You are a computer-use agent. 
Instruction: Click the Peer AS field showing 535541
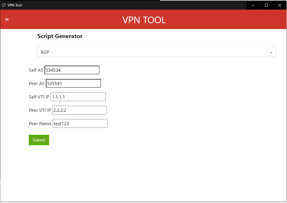point(73,83)
